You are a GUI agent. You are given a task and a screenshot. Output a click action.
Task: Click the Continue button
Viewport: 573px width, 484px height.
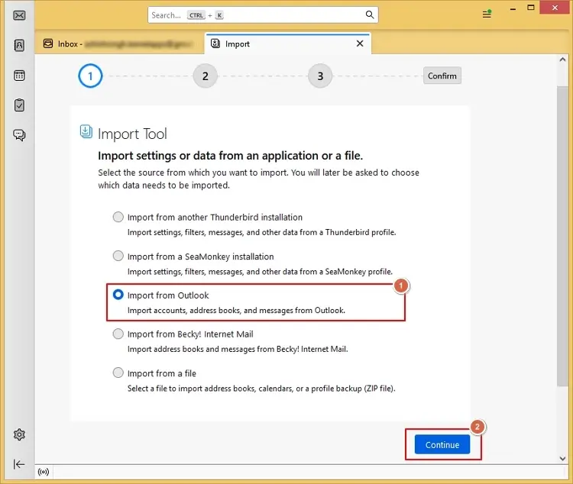click(442, 444)
